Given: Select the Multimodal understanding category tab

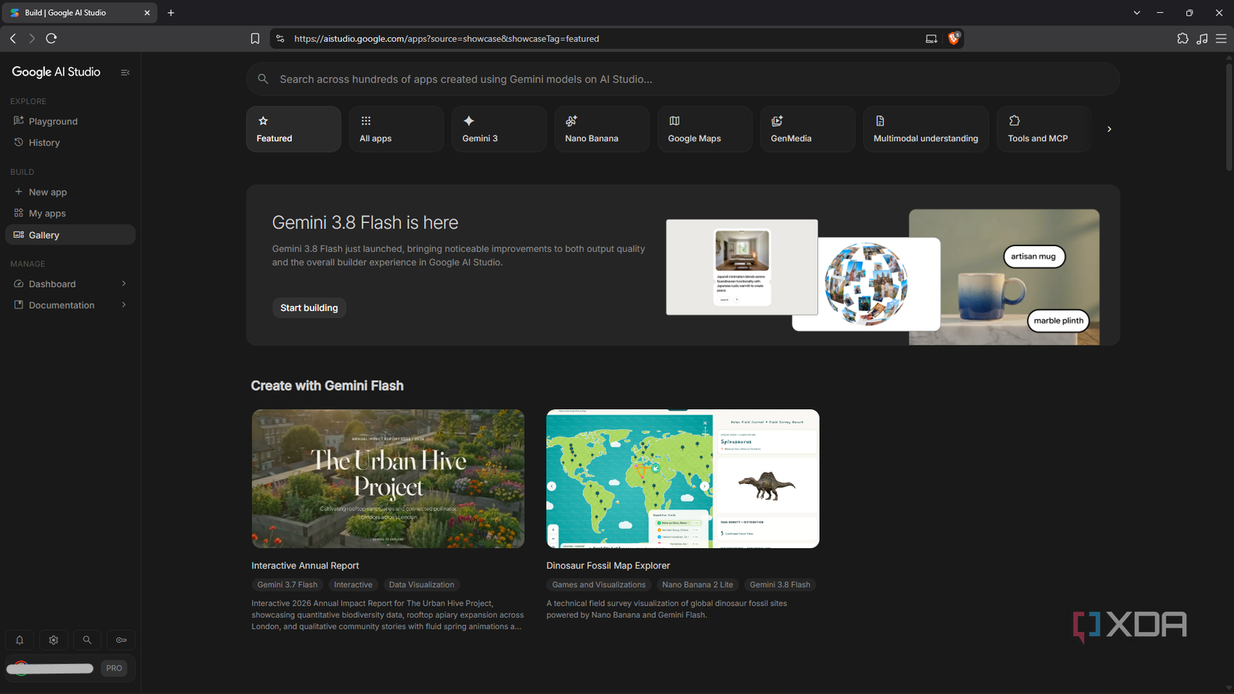Looking at the screenshot, I should [x=926, y=129].
